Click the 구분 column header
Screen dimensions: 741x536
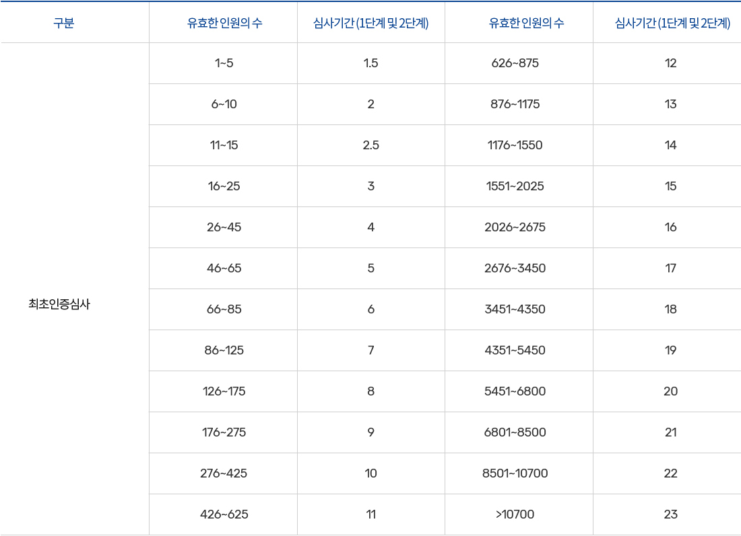click(64, 23)
